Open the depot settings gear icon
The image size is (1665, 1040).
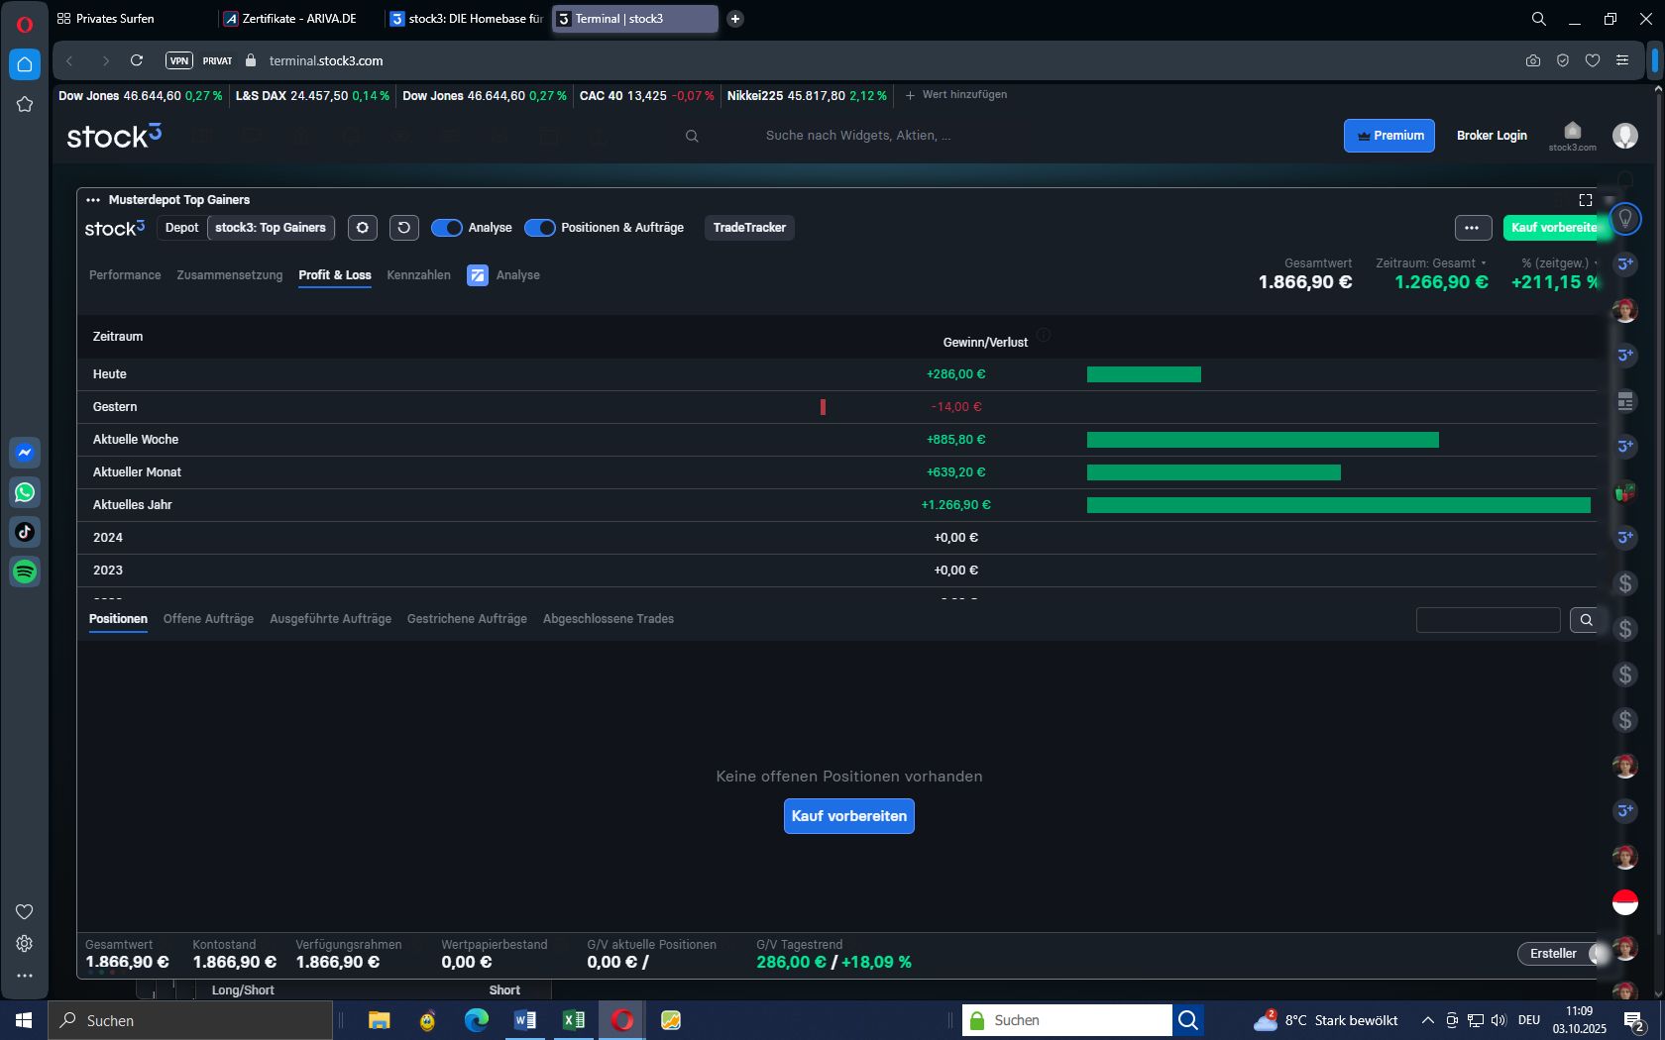coord(362,228)
